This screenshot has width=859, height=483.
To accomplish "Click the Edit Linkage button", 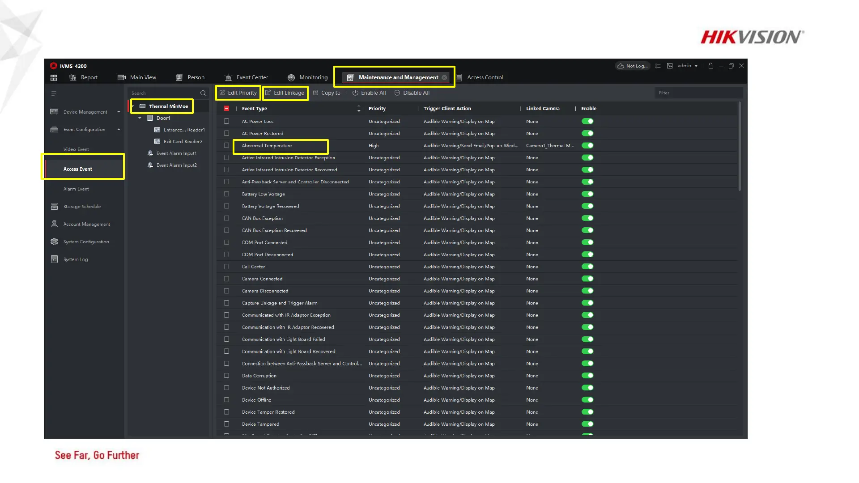I will pos(285,93).
